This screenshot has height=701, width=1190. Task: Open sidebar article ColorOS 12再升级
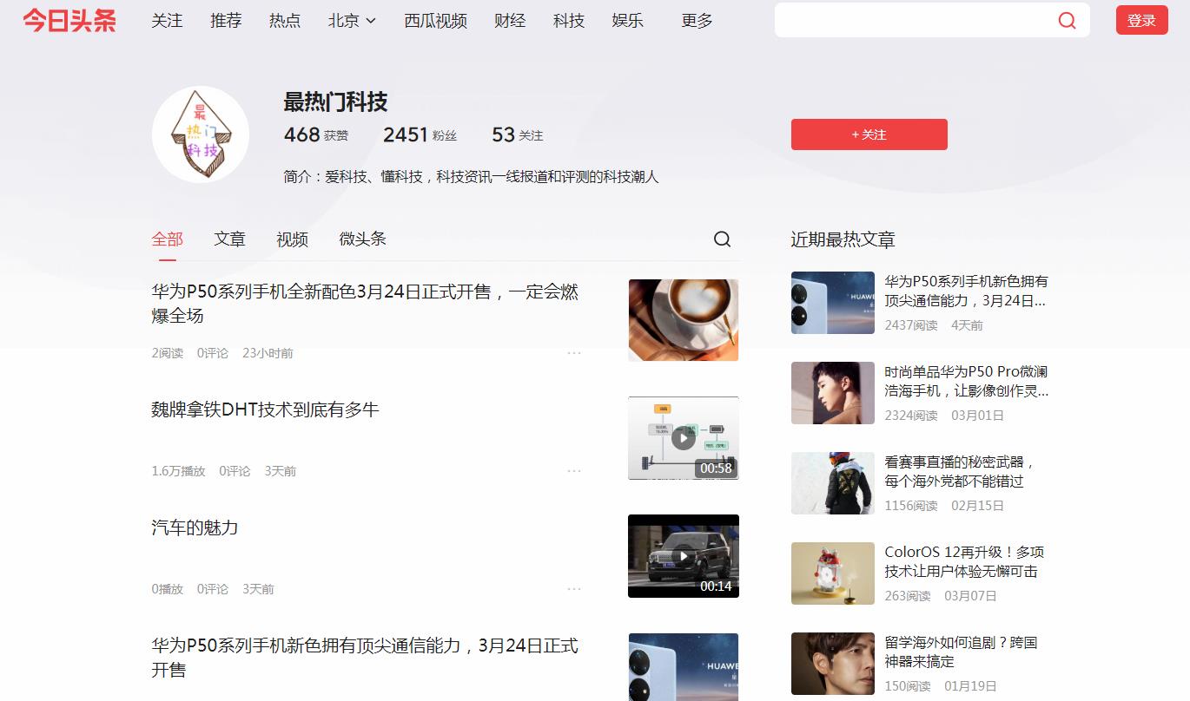[x=964, y=562]
